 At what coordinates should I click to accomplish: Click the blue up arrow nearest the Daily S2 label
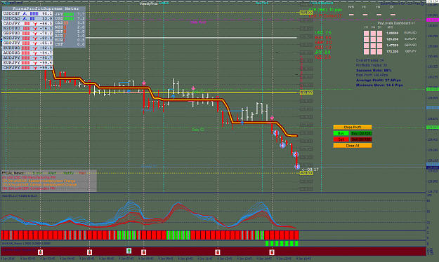(242, 123)
